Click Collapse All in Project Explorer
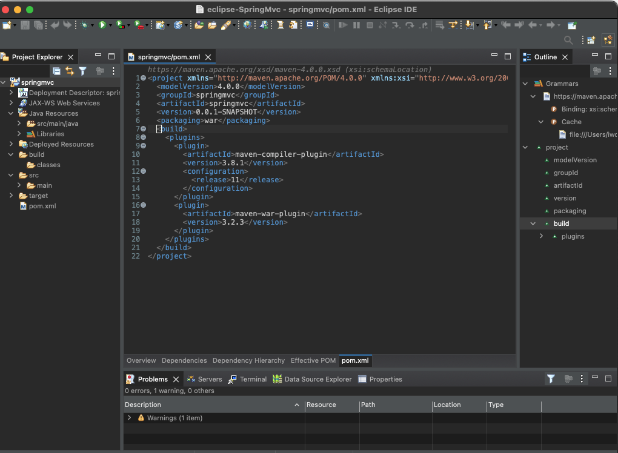Screen dimensions: 618x453 tap(56, 71)
